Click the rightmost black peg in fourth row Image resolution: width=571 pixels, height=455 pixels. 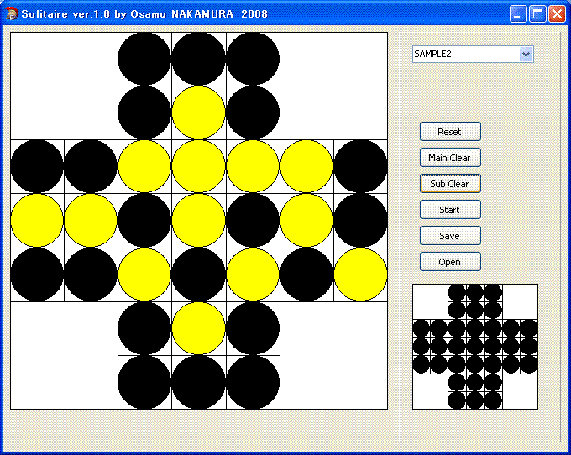(x=360, y=220)
